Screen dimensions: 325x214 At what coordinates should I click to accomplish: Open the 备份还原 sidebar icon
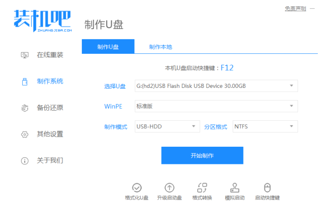(x=24, y=108)
